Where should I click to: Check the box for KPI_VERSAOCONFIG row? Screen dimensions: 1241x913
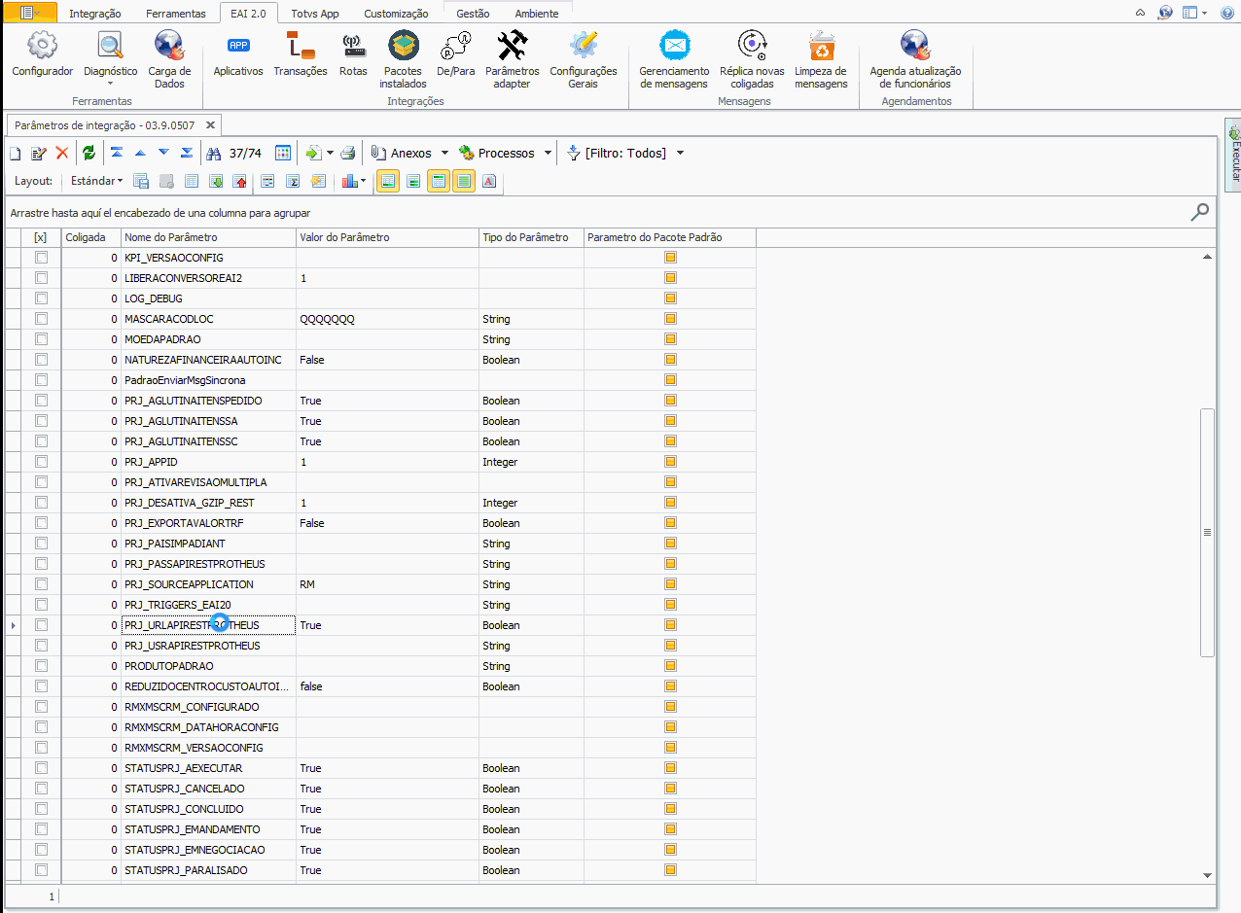pyautogui.click(x=41, y=258)
